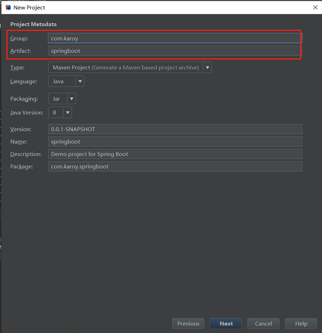Click the Artifact label
The width and height of the screenshot is (322, 333).
coord(21,51)
